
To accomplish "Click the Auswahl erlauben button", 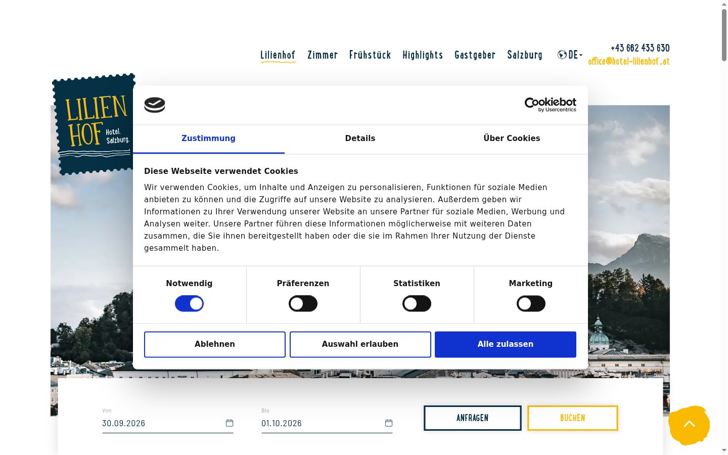I will coord(360,344).
